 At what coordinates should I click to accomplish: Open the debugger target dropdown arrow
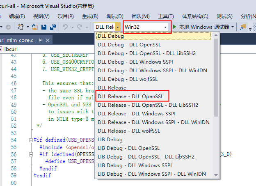click(x=233, y=27)
